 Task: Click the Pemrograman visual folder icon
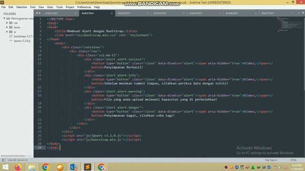click(x=8, y=19)
